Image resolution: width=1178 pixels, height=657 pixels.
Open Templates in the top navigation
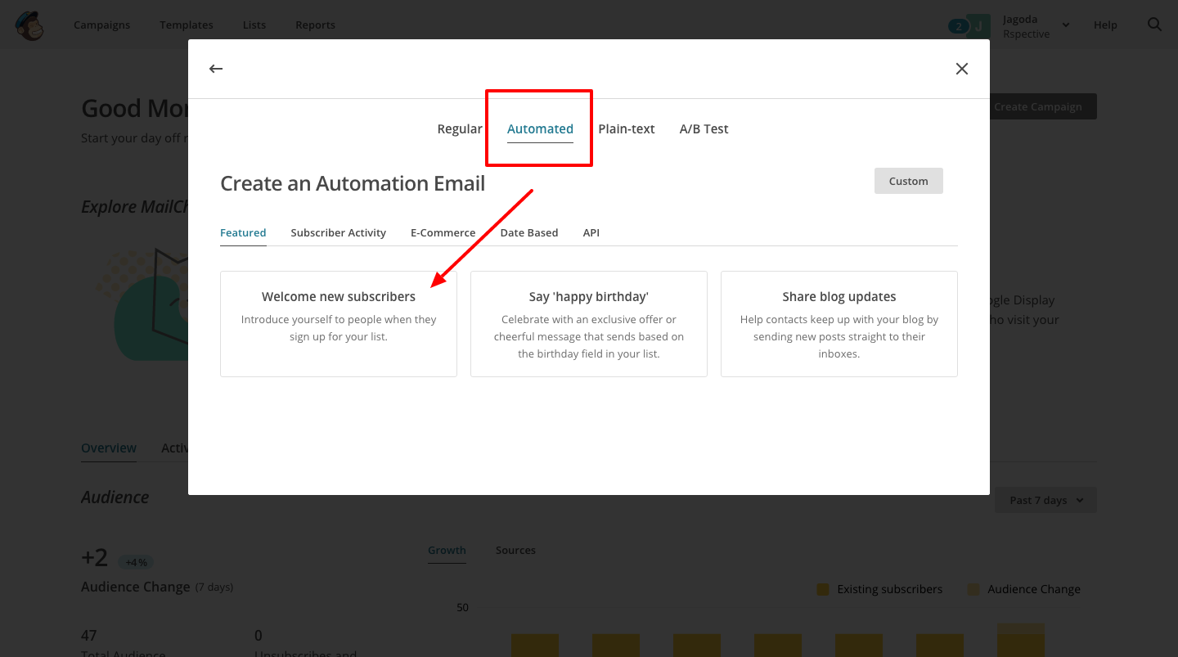point(187,25)
